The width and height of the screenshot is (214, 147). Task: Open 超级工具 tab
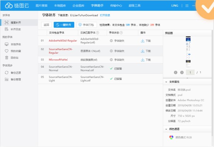click(x=134, y=6)
